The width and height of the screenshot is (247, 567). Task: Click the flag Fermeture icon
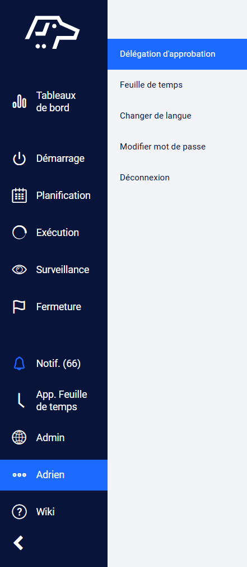(19, 307)
